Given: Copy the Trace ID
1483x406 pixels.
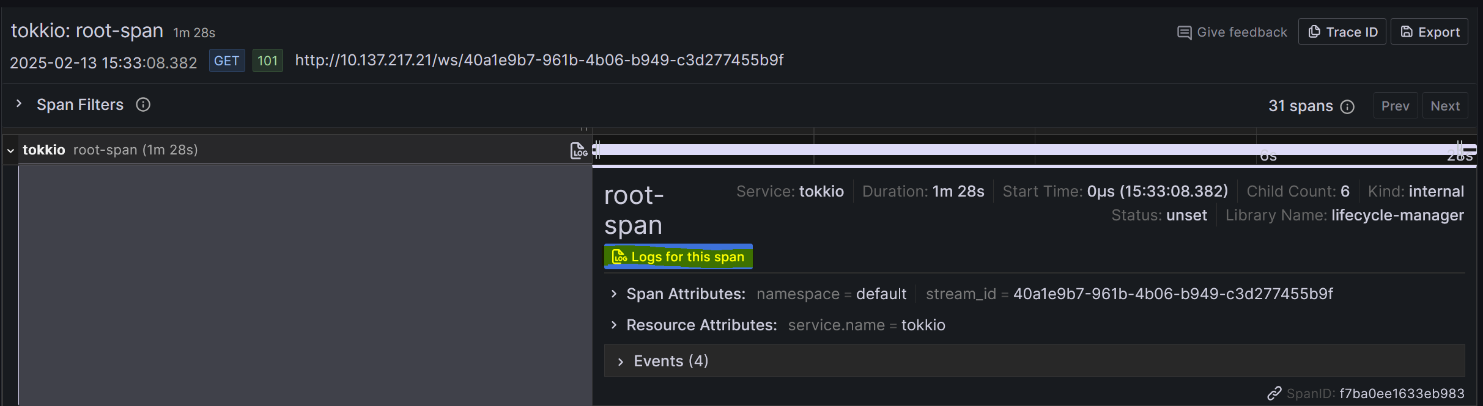Looking at the screenshot, I should pos(1342,32).
